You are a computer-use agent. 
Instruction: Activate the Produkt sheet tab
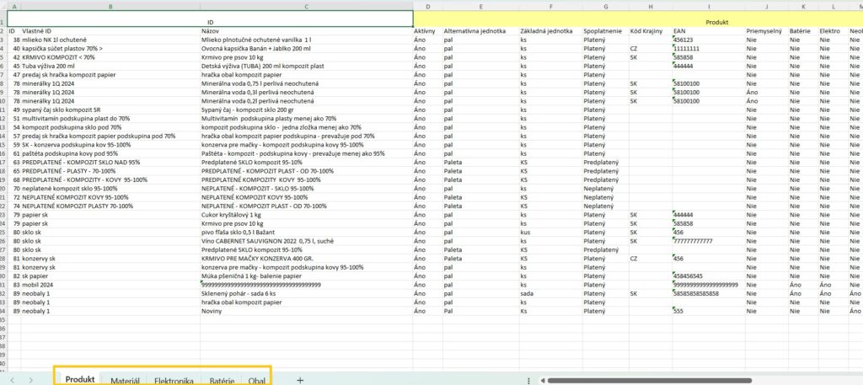[80, 380]
